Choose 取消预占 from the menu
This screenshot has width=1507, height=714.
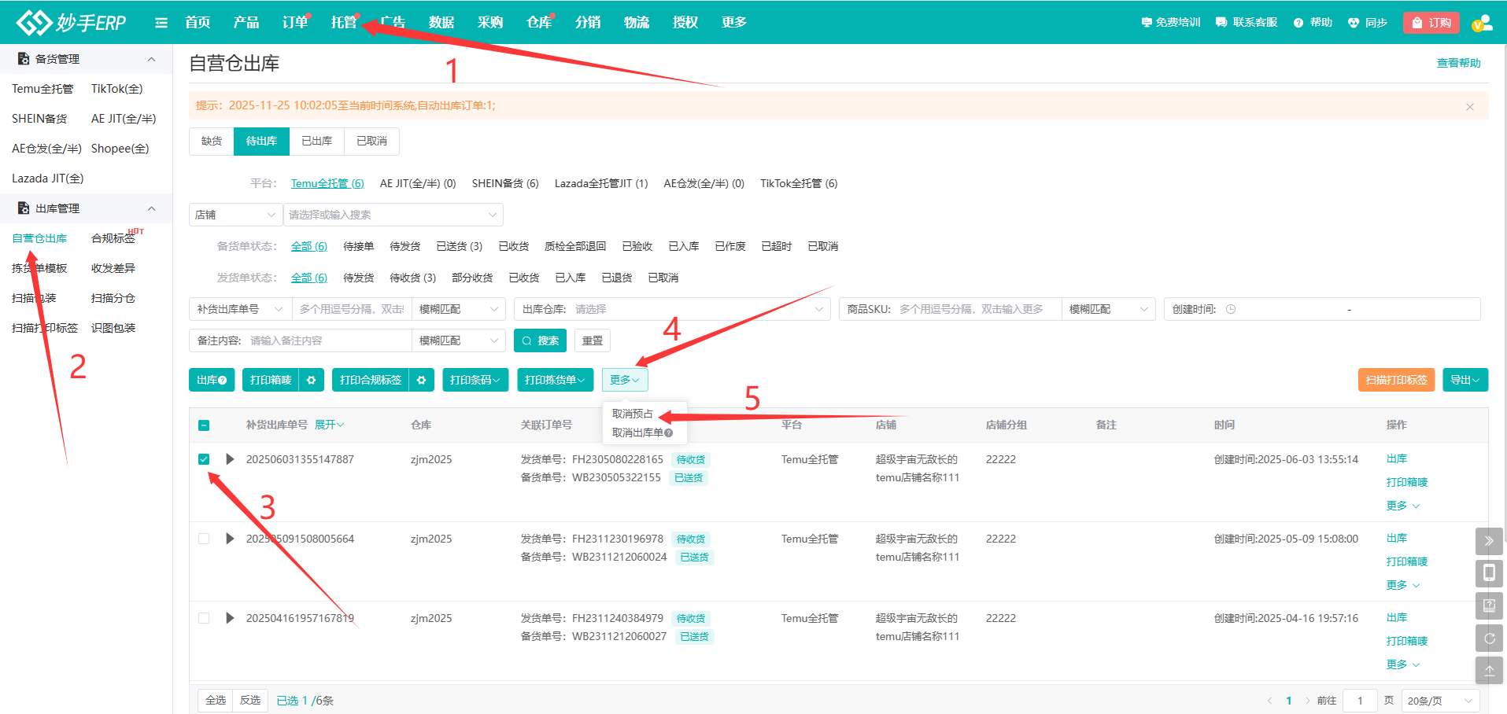point(633,414)
